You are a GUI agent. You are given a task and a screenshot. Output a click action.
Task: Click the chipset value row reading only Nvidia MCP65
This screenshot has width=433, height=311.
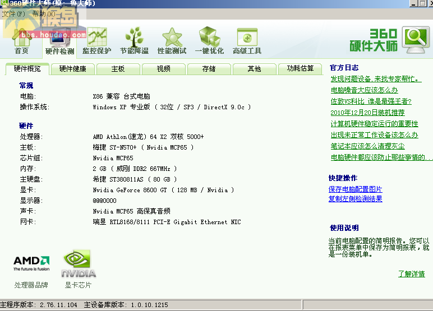point(113,158)
